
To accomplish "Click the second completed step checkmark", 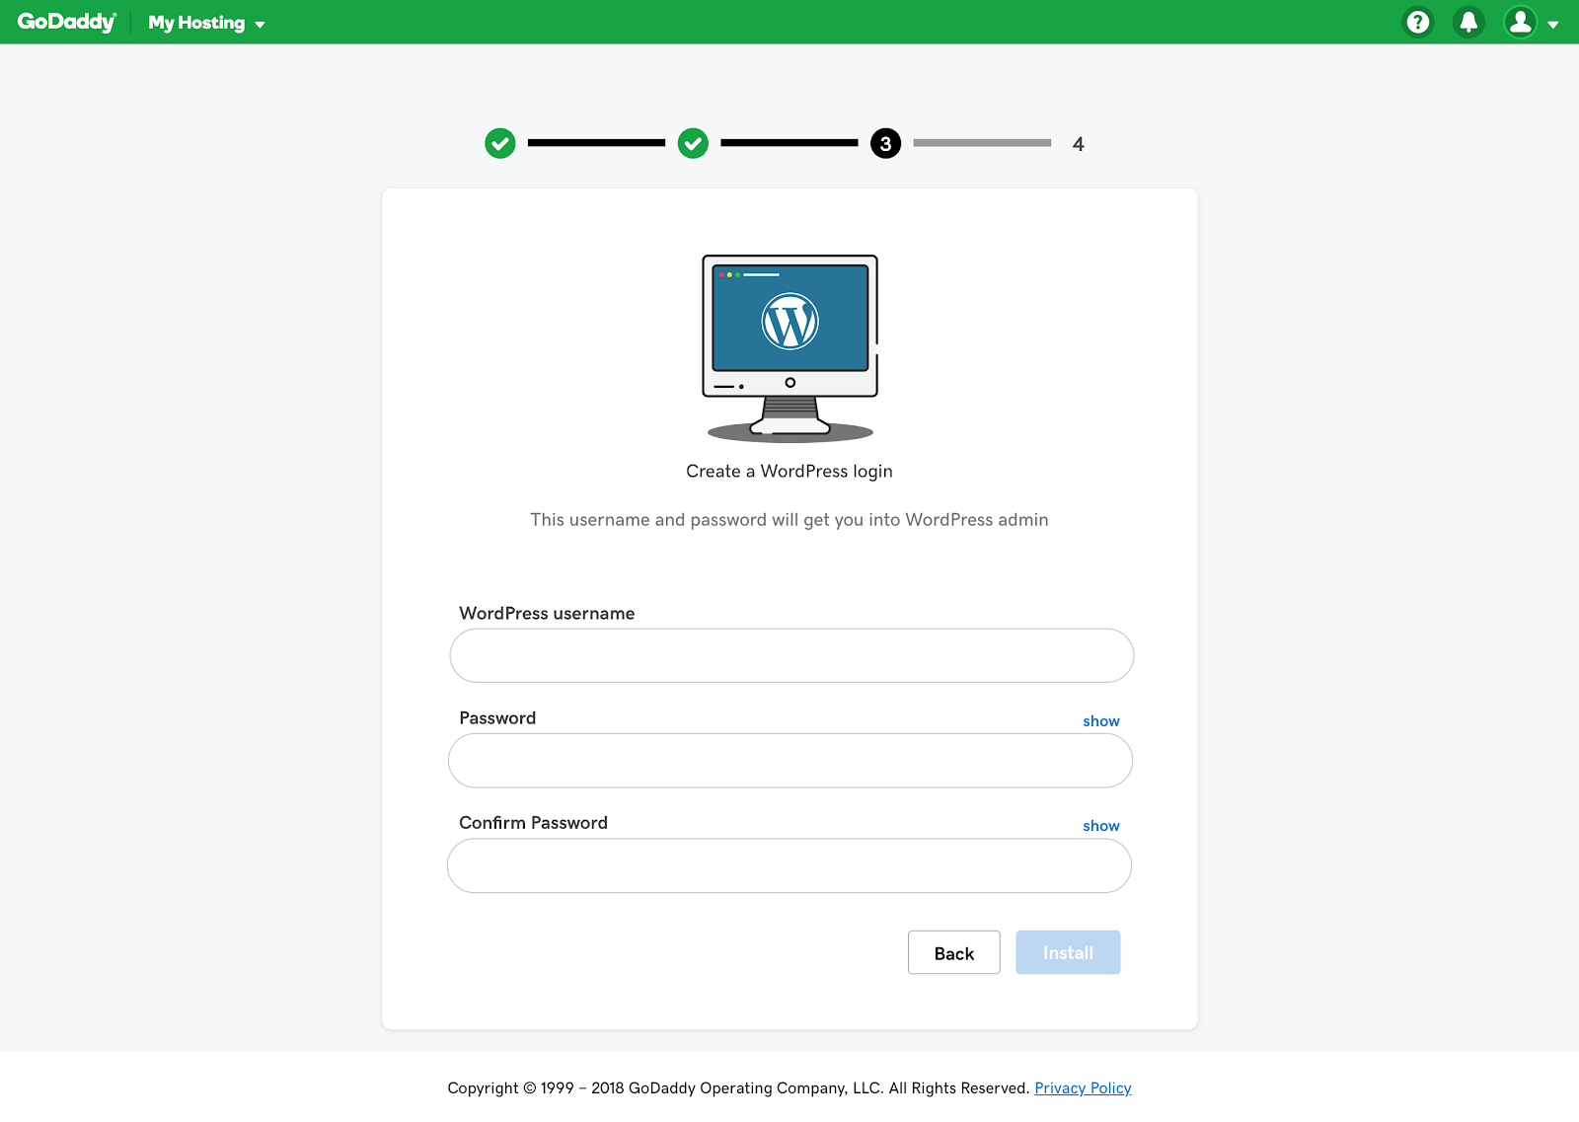I will pos(693,143).
